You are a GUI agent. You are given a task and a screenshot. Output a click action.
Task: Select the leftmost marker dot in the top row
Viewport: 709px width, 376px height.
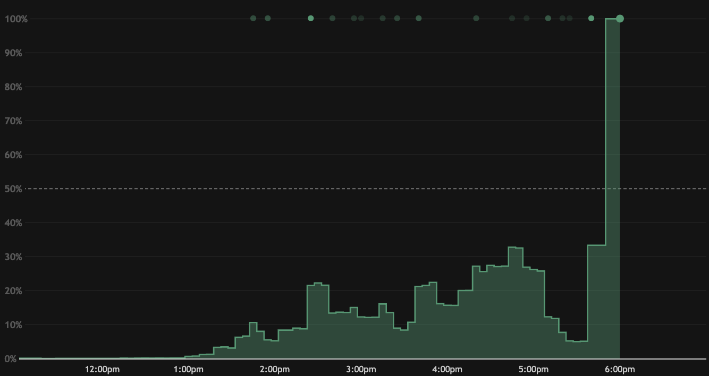(x=253, y=19)
